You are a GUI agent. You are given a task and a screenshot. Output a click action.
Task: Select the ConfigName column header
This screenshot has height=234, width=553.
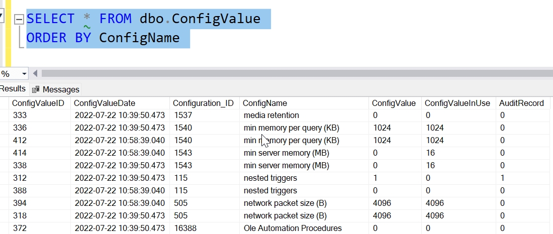tap(265, 103)
